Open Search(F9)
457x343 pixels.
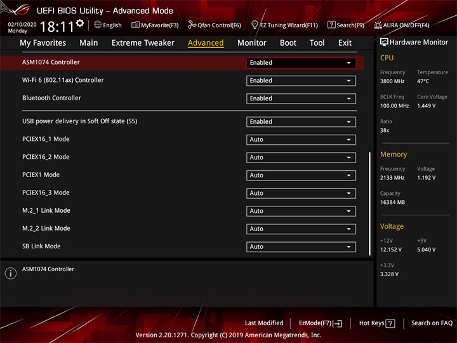coord(346,25)
